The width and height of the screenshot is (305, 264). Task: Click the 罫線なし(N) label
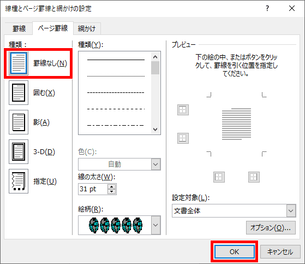(x=50, y=63)
